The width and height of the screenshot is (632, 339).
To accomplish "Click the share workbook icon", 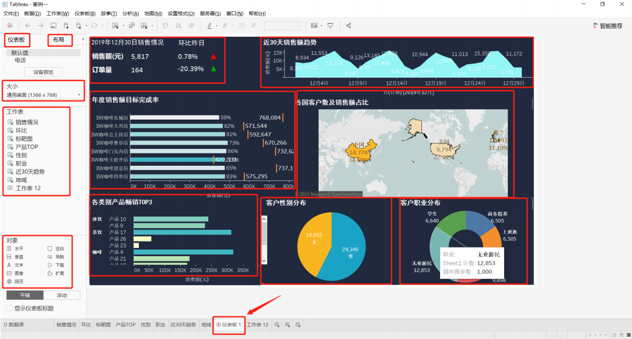I will (348, 26).
